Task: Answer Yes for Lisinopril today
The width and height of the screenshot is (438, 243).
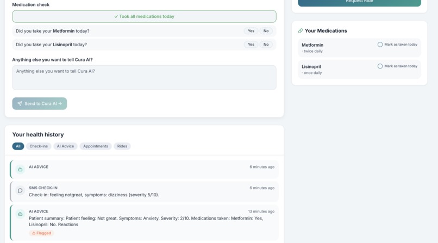Action: point(251,45)
